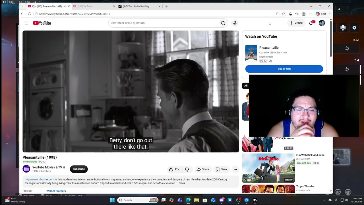Open the Tropic Thunder video title

tap(305, 186)
